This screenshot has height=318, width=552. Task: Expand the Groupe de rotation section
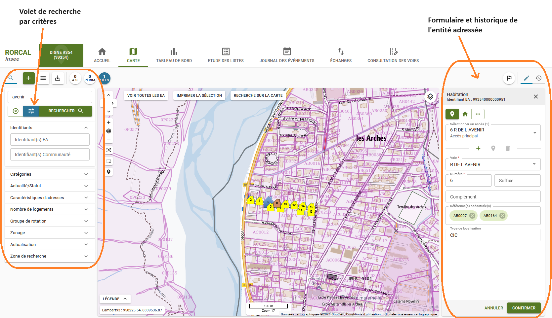coord(50,221)
